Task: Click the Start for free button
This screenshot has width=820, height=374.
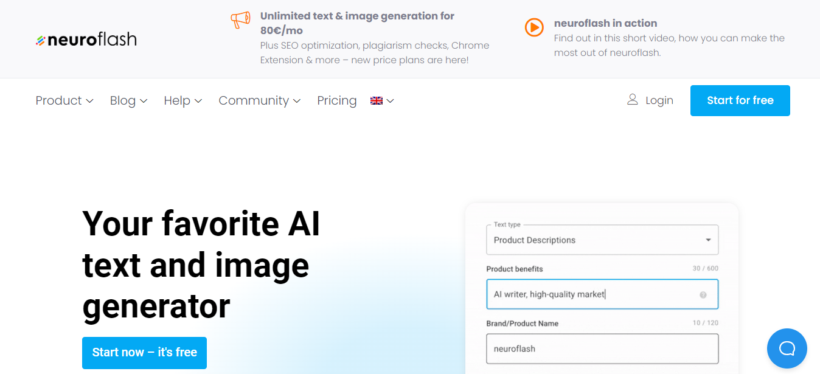Action: (x=740, y=100)
